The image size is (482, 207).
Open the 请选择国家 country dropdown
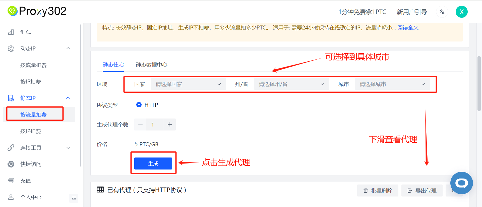[188, 84]
